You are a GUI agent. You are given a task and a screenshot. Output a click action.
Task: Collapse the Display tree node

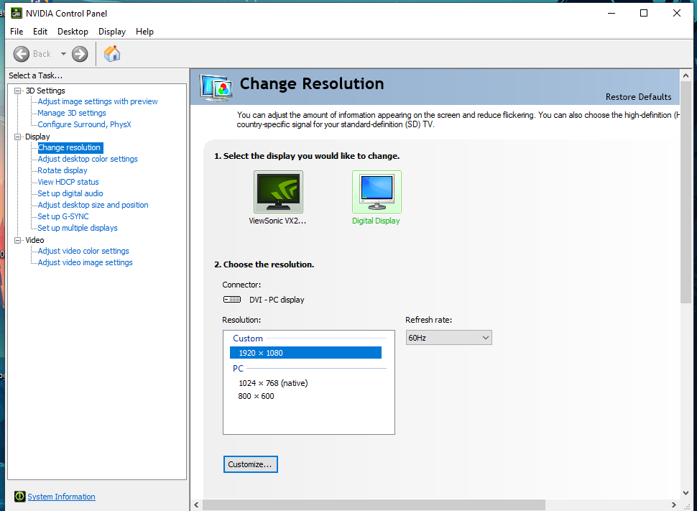click(18, 137)
